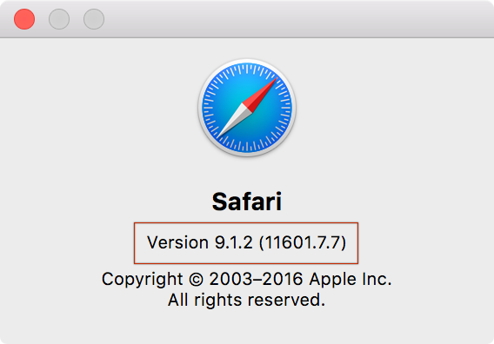Viewport: 494px width, 344px height.
Task: Click the word reserved
Action: [x=286, y=300]
